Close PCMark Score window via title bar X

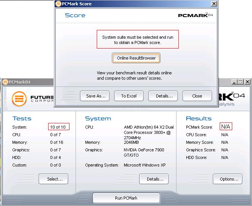click(214, 4)
